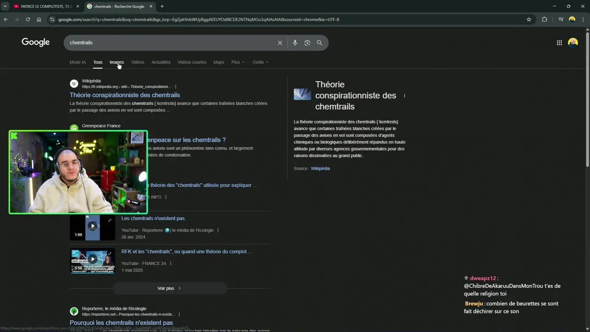Click Brewju username in chat
Screen dimensions: 590x332
(x=474, y=304)
